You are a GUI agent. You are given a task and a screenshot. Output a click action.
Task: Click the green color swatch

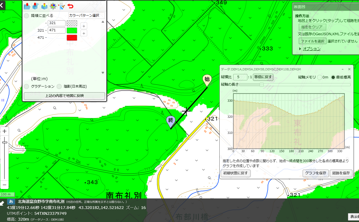[x=72, y=30]
